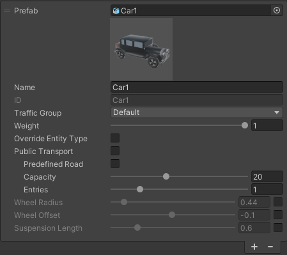Click the Wheel Offset value -0.1

(254, 215)
